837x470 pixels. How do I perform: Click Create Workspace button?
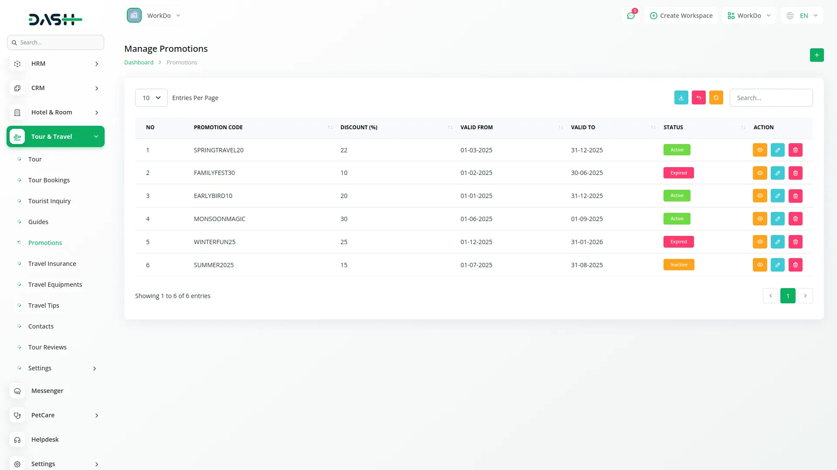click(x=681, y=16)
